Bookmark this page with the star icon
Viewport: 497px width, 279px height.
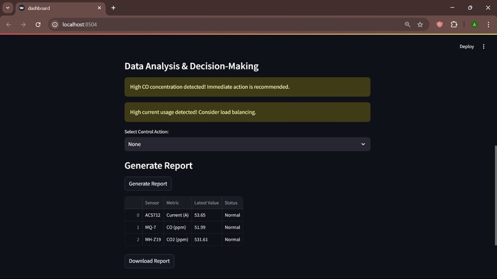(420, 25)
